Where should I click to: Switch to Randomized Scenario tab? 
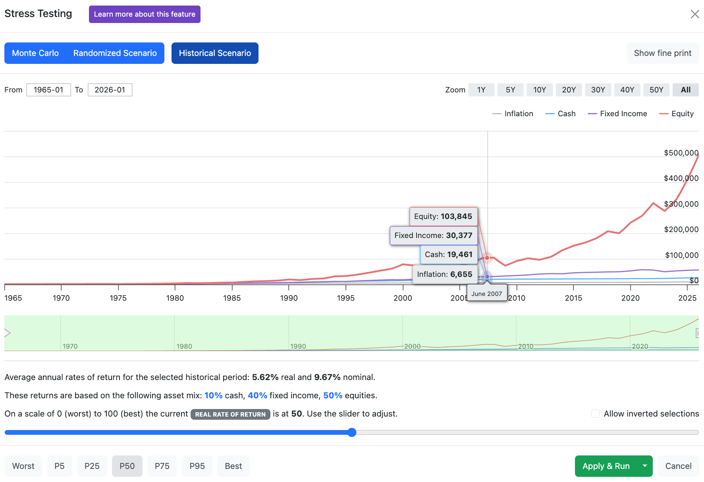point(115,53)
